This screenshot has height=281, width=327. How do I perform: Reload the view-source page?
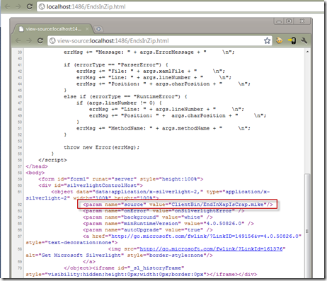click(40, 41)
